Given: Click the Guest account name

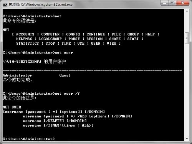Looking at the screenshot, I should (65, 75).
